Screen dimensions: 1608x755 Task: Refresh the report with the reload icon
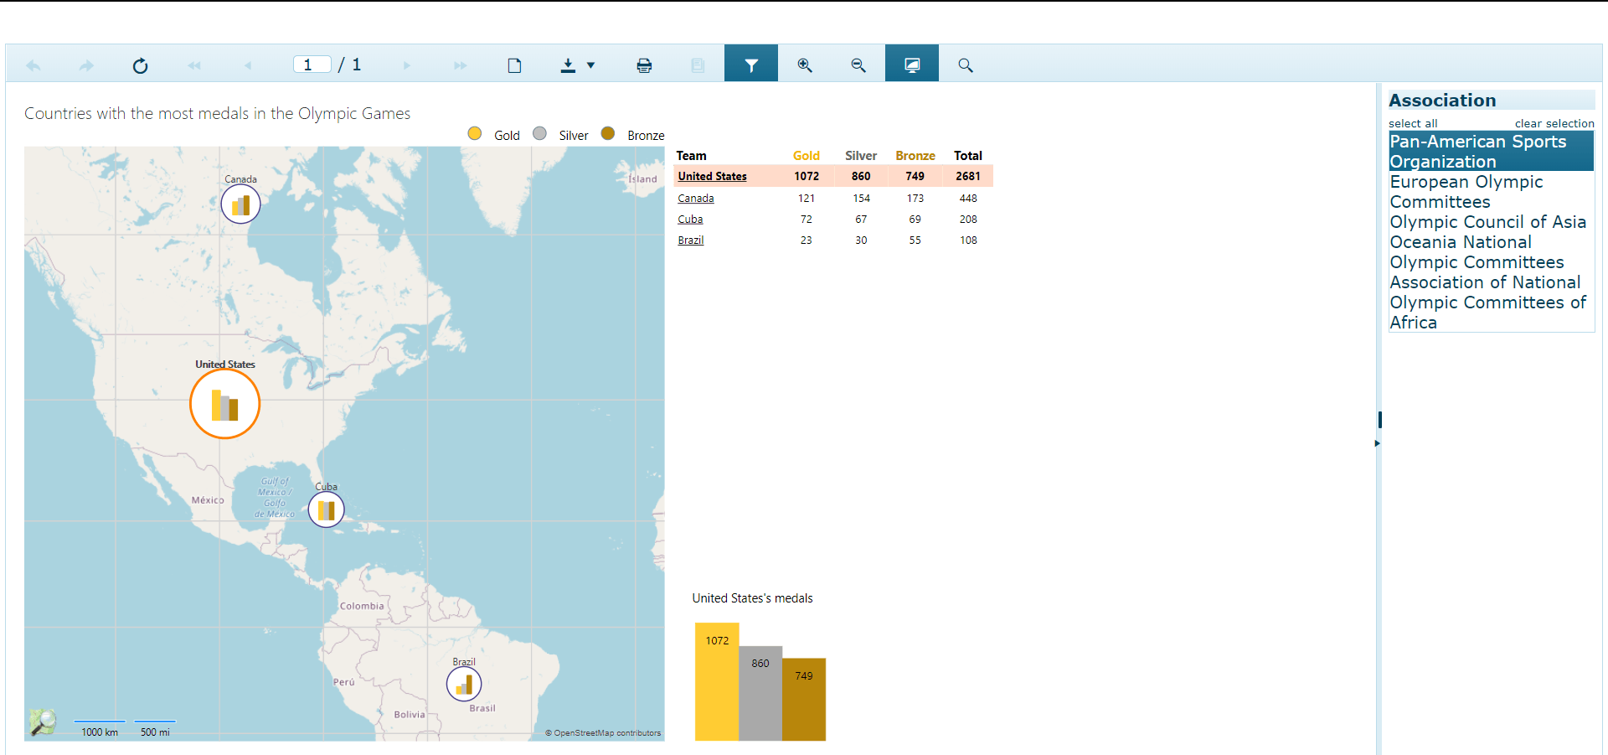(140, 65)
